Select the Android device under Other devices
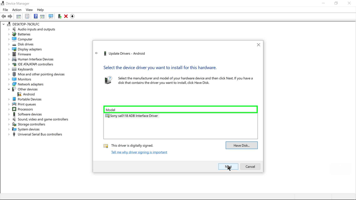This screenshot has width=356, height=200. click(x=29, y=94)
